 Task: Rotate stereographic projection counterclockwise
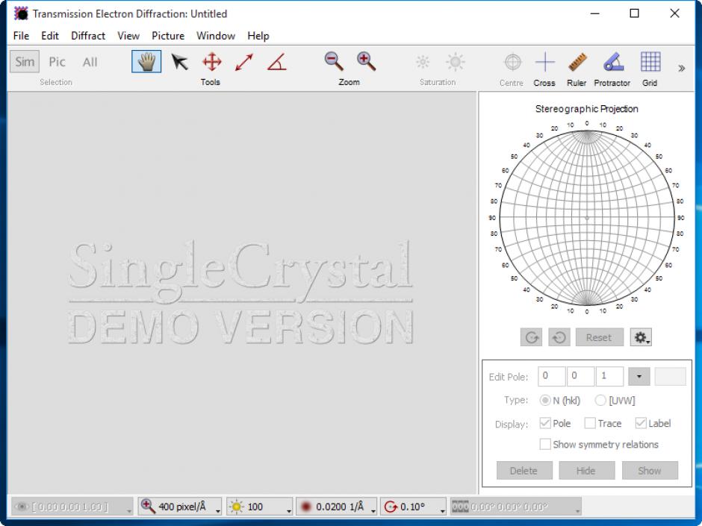coord(559,337)
